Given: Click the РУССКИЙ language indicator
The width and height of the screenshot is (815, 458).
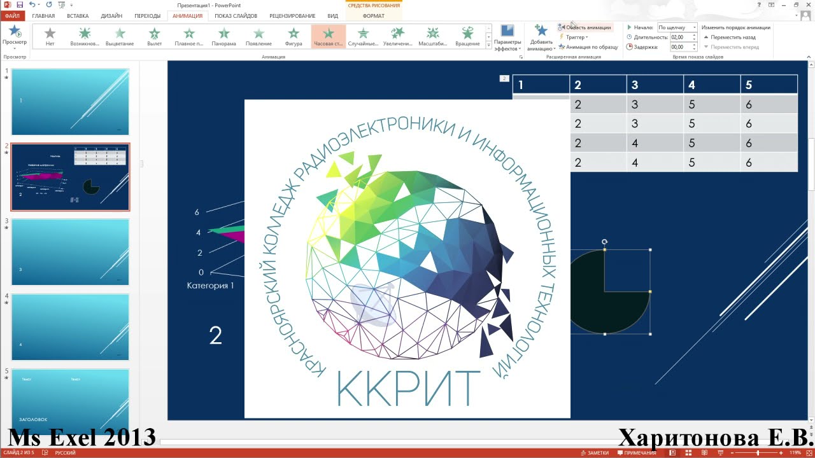Looking at the screenshot, I should point(66,453).
